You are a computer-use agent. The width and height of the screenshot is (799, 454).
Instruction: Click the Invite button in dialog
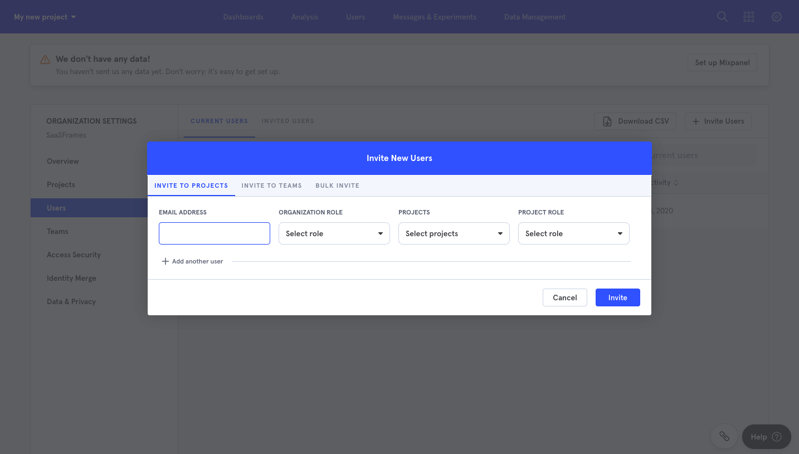617,297
